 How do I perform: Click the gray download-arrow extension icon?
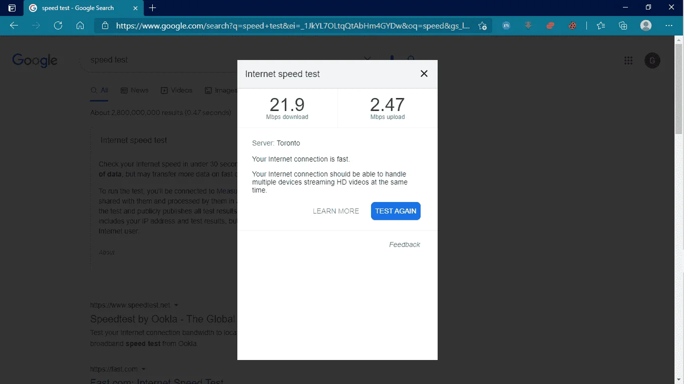pyautogui.click(x=528, y=25)
